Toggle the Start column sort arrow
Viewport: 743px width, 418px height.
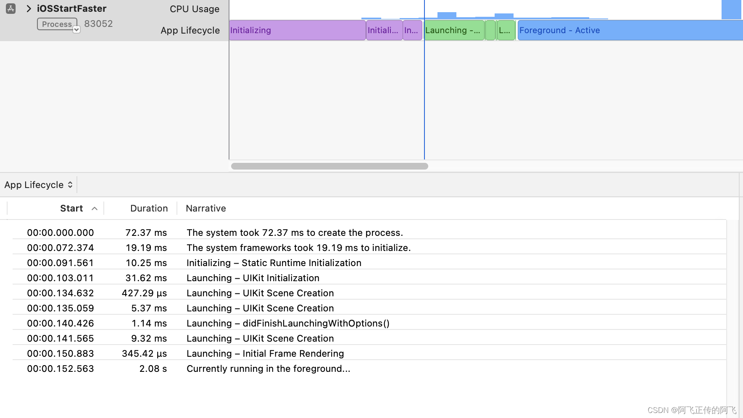tap(95, 209)
